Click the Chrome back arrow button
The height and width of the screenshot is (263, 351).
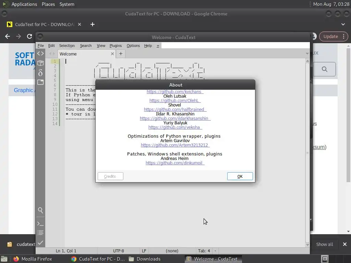(8, 36)
